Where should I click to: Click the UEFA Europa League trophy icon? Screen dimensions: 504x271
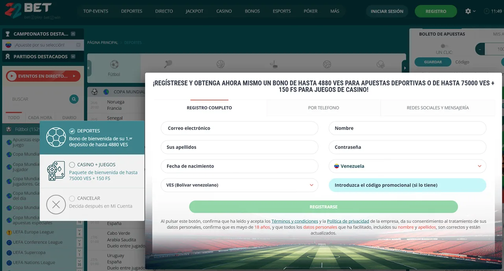[9, 232]
